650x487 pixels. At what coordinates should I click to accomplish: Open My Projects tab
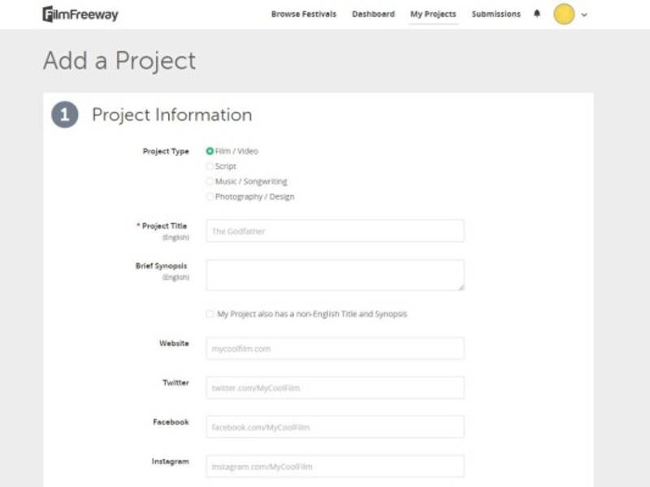click(433, 14)
